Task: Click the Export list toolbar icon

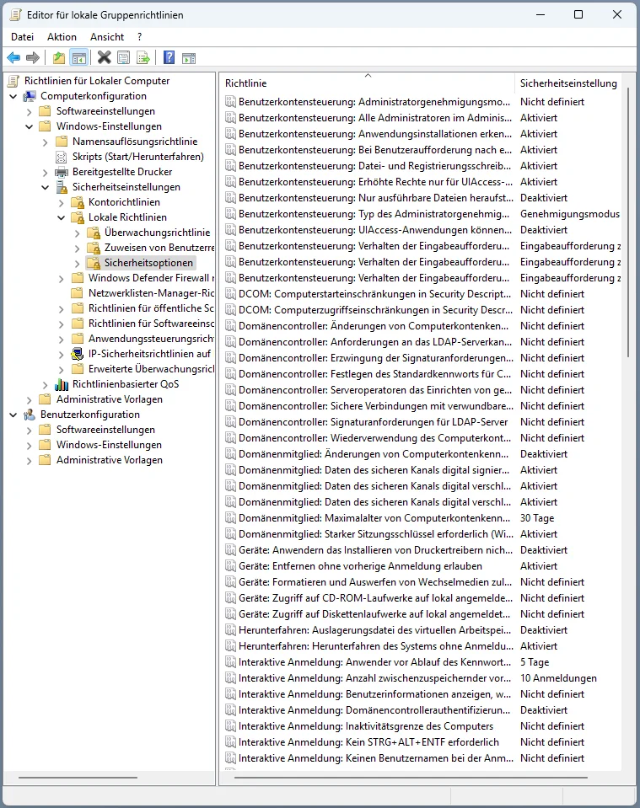Action: coord(143,57)
